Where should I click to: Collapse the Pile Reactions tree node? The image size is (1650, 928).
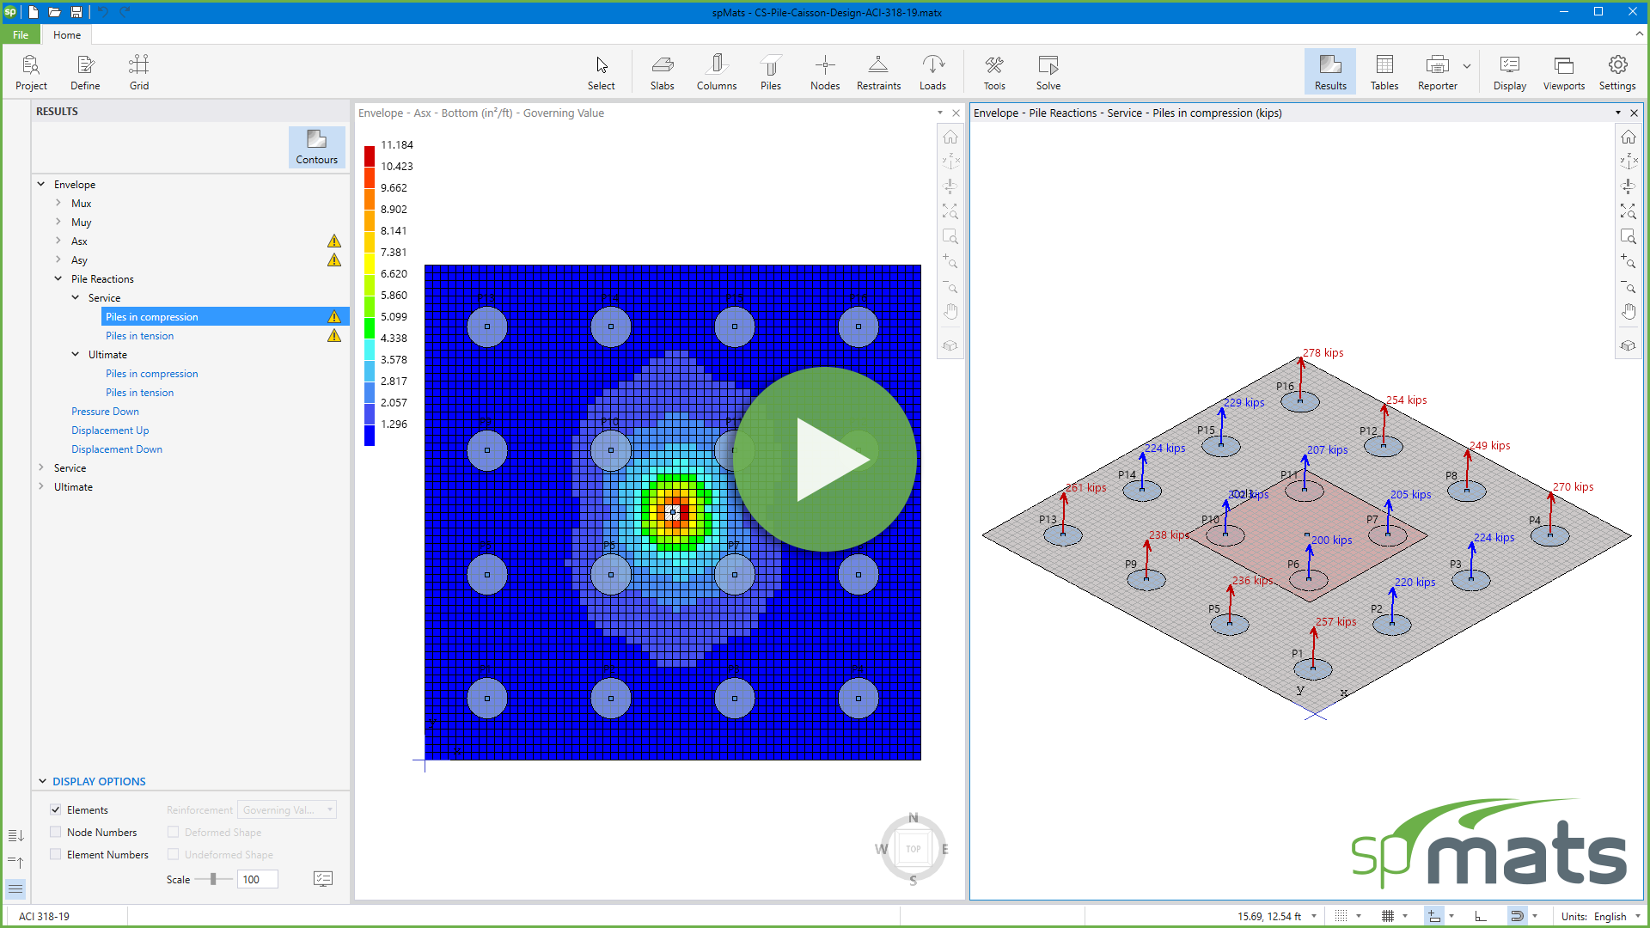click(x=58, y=278)
